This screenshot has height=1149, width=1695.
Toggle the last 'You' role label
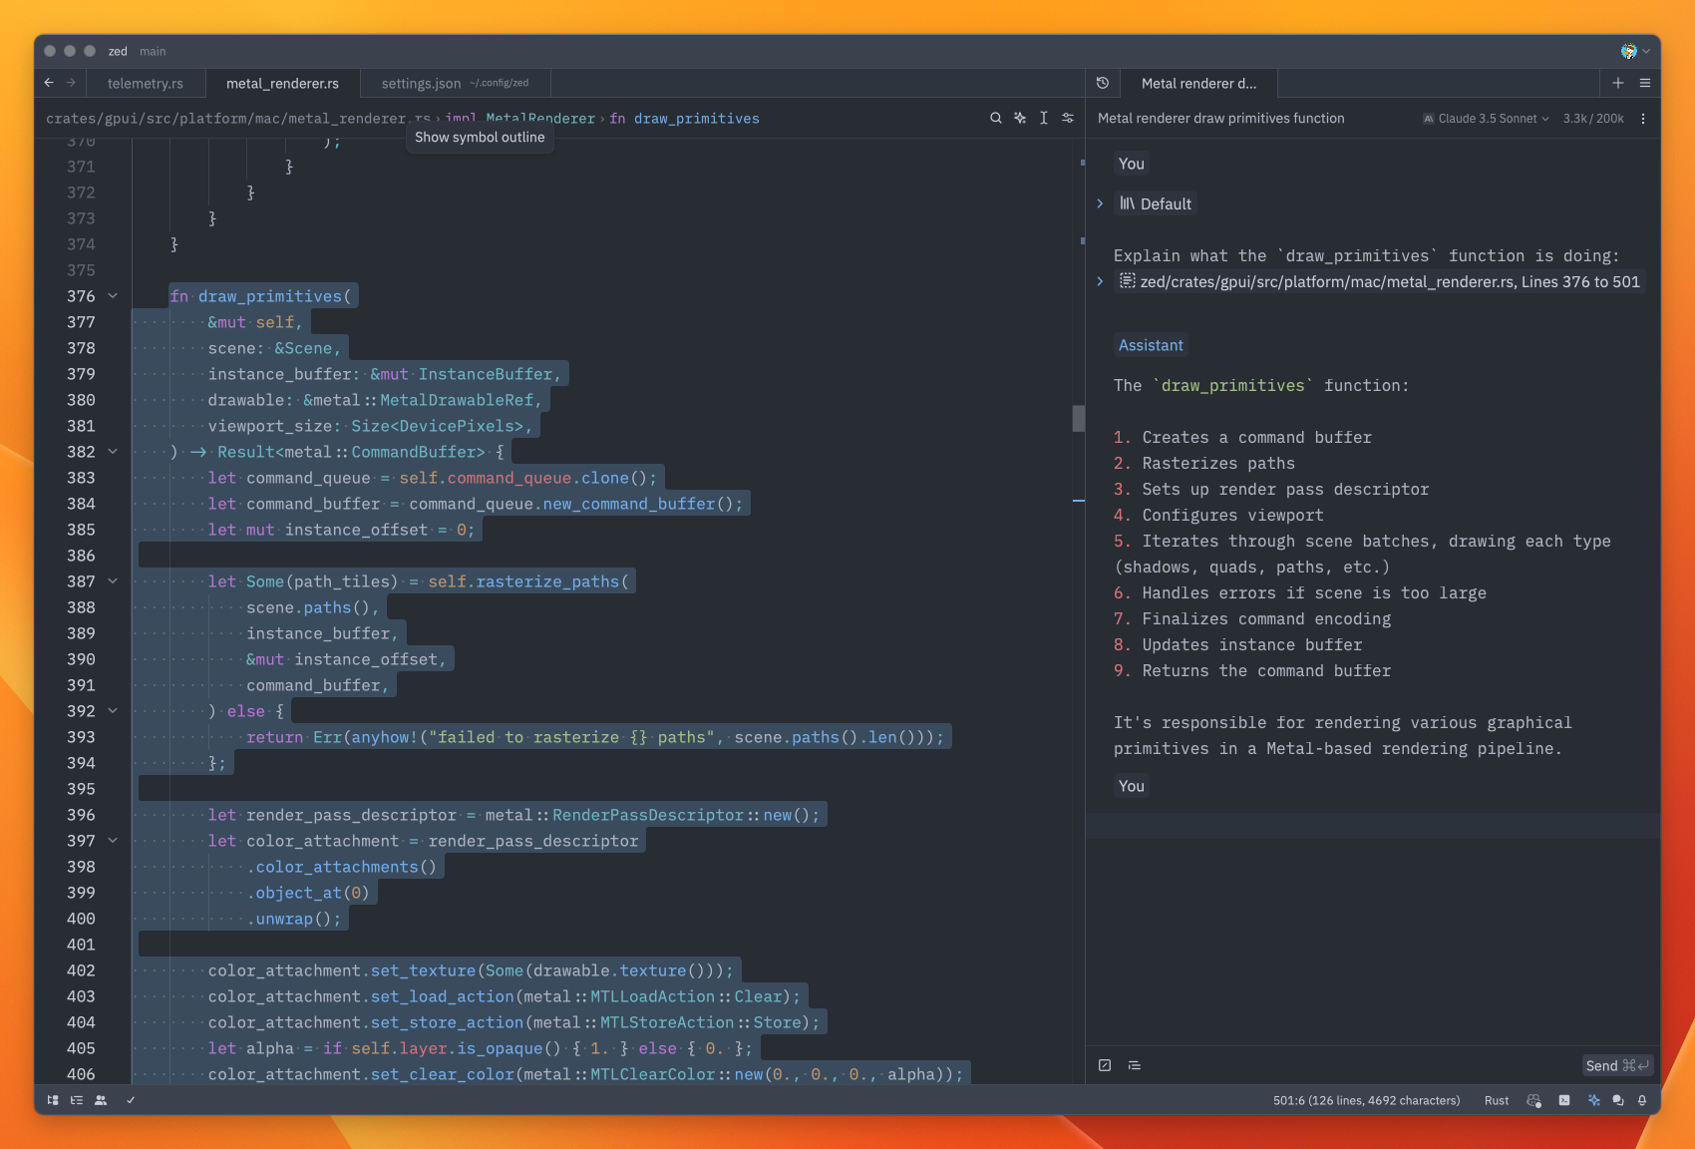[1131, 786]
